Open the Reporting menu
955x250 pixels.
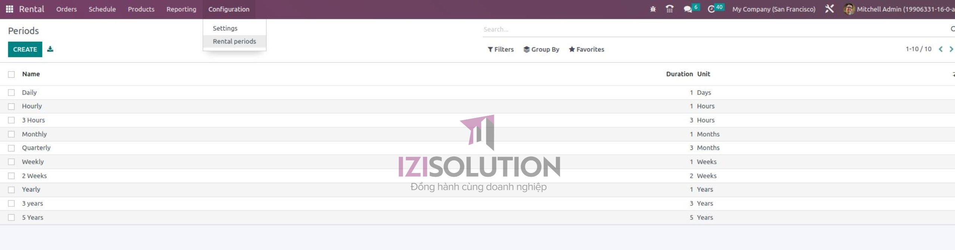(x=181, y=9)
